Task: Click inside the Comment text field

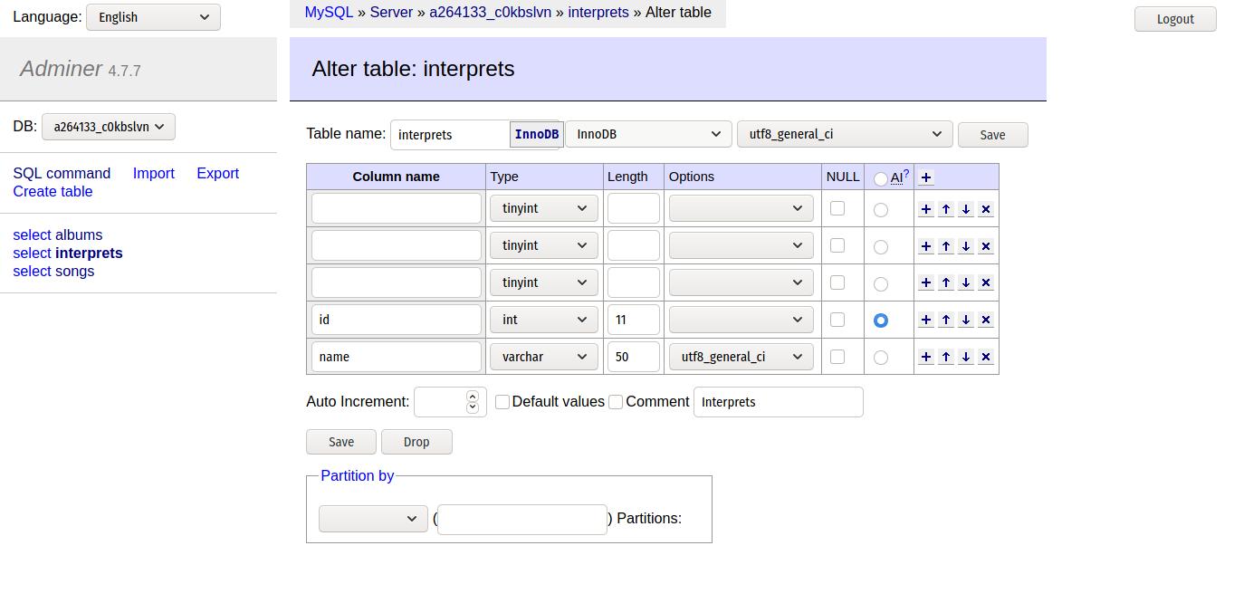Action: [777, 401]
